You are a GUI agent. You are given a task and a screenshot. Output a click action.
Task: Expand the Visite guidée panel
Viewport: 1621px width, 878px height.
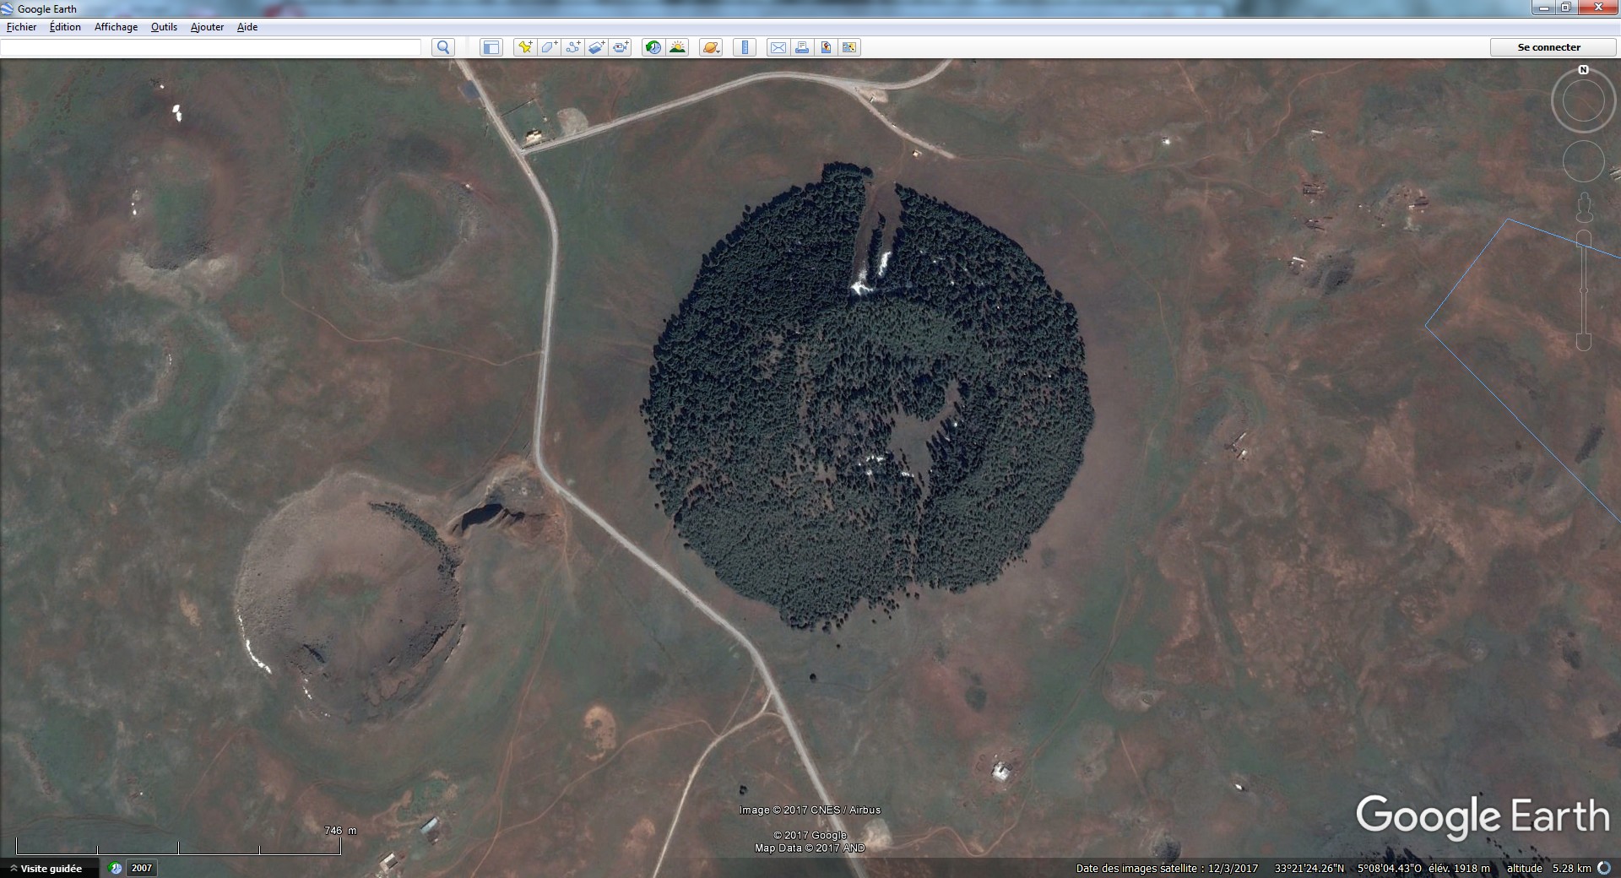46,868
